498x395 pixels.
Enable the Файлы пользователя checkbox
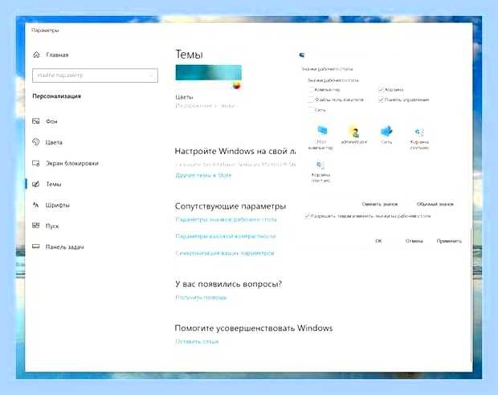pyautogui.click(x=312, y=100)
